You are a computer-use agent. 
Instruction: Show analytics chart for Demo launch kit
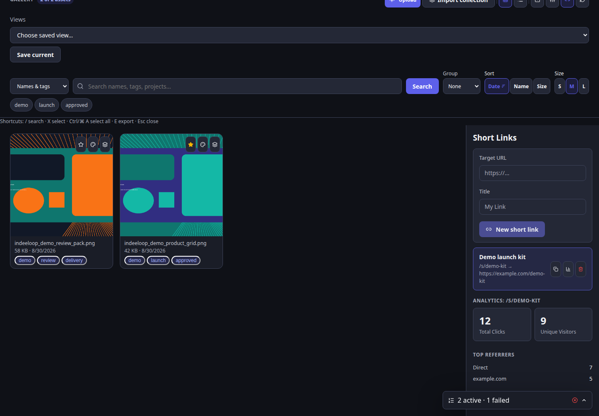[x=568, y=269]
